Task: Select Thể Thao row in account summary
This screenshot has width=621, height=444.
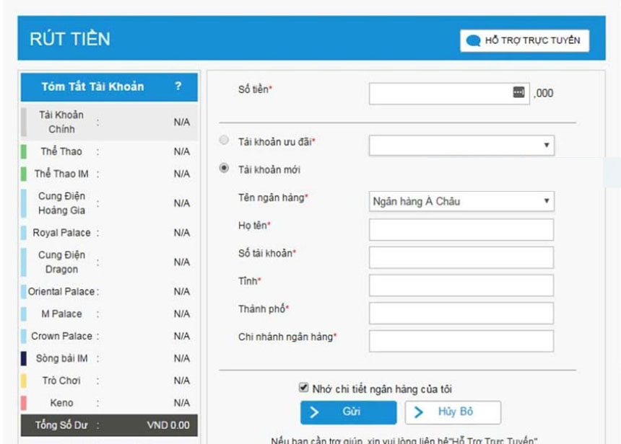Action: (x=108, y=152)
